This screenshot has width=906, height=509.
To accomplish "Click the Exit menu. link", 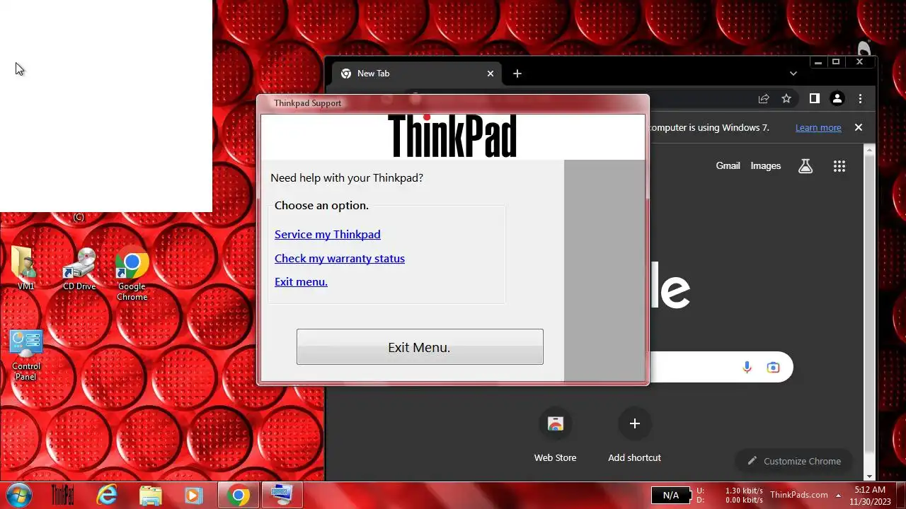I will [x=301, y=282].
